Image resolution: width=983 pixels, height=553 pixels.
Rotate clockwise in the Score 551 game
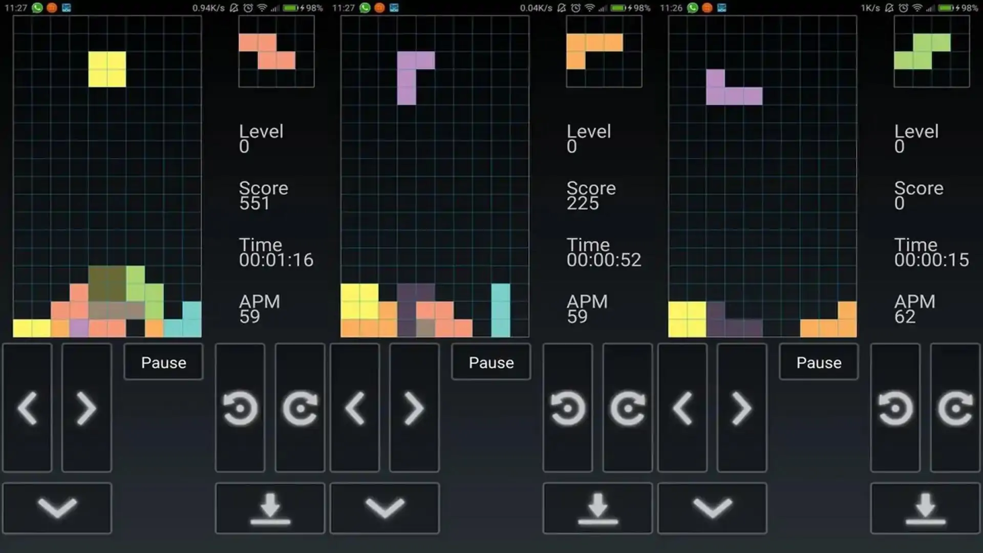click(300, 408)
